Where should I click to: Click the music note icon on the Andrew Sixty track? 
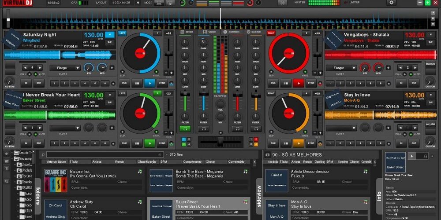pos(140,202)
